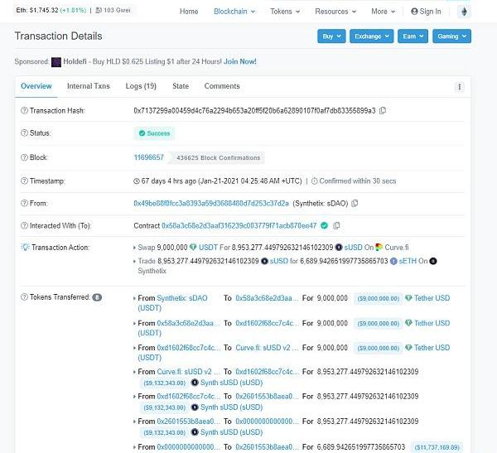Switch to the Logs (19) tab
Viewport: 497px width, 453px height.
point(141,86)
